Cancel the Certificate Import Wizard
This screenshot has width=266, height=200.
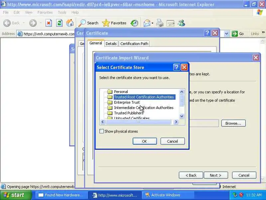(244, 175)
